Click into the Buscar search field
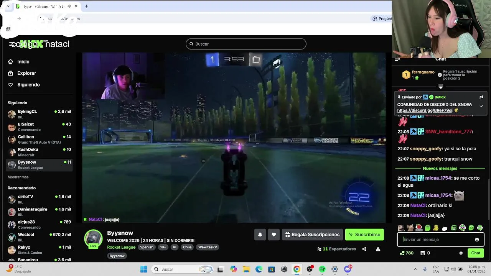This screenshot has width=491, height=276. [x=246, y=44]
